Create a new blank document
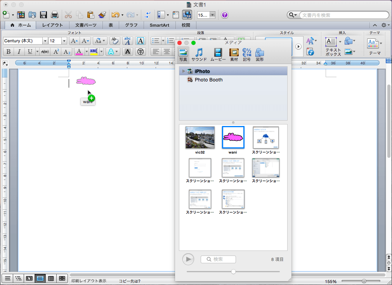Image resolution: width=392 pixels, height=285 pixels. point(6,15)
